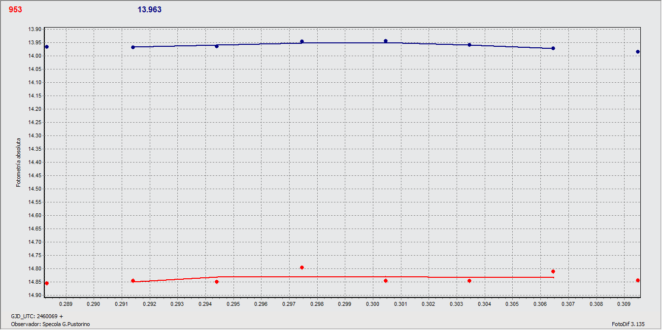Click the 14.25 y-axis tick label

point(35,122)
